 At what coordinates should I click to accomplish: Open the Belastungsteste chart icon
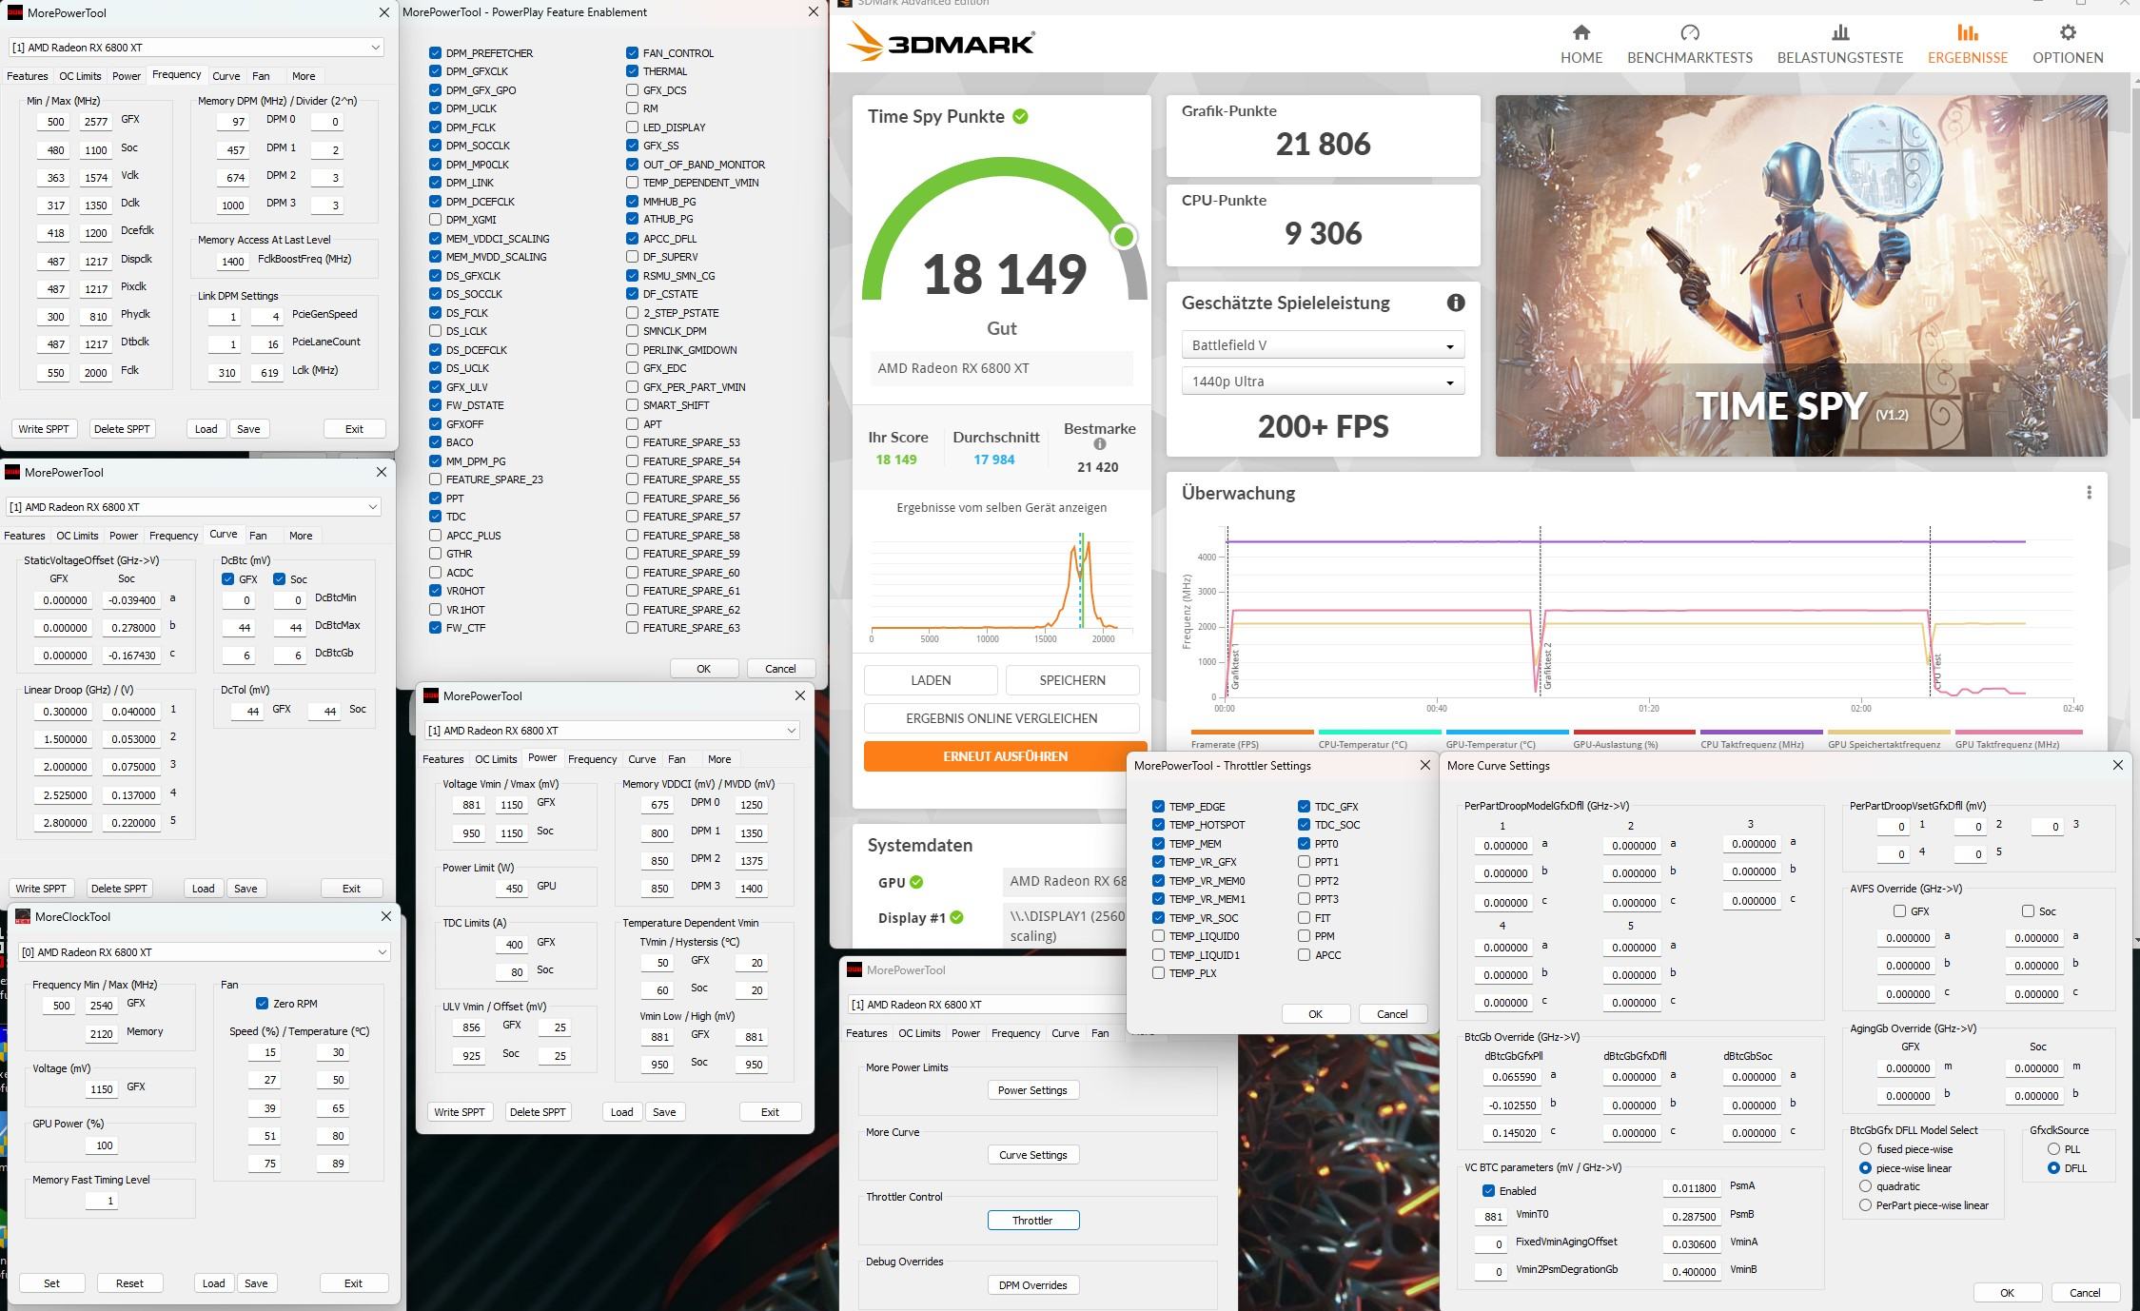[1840, 33]
